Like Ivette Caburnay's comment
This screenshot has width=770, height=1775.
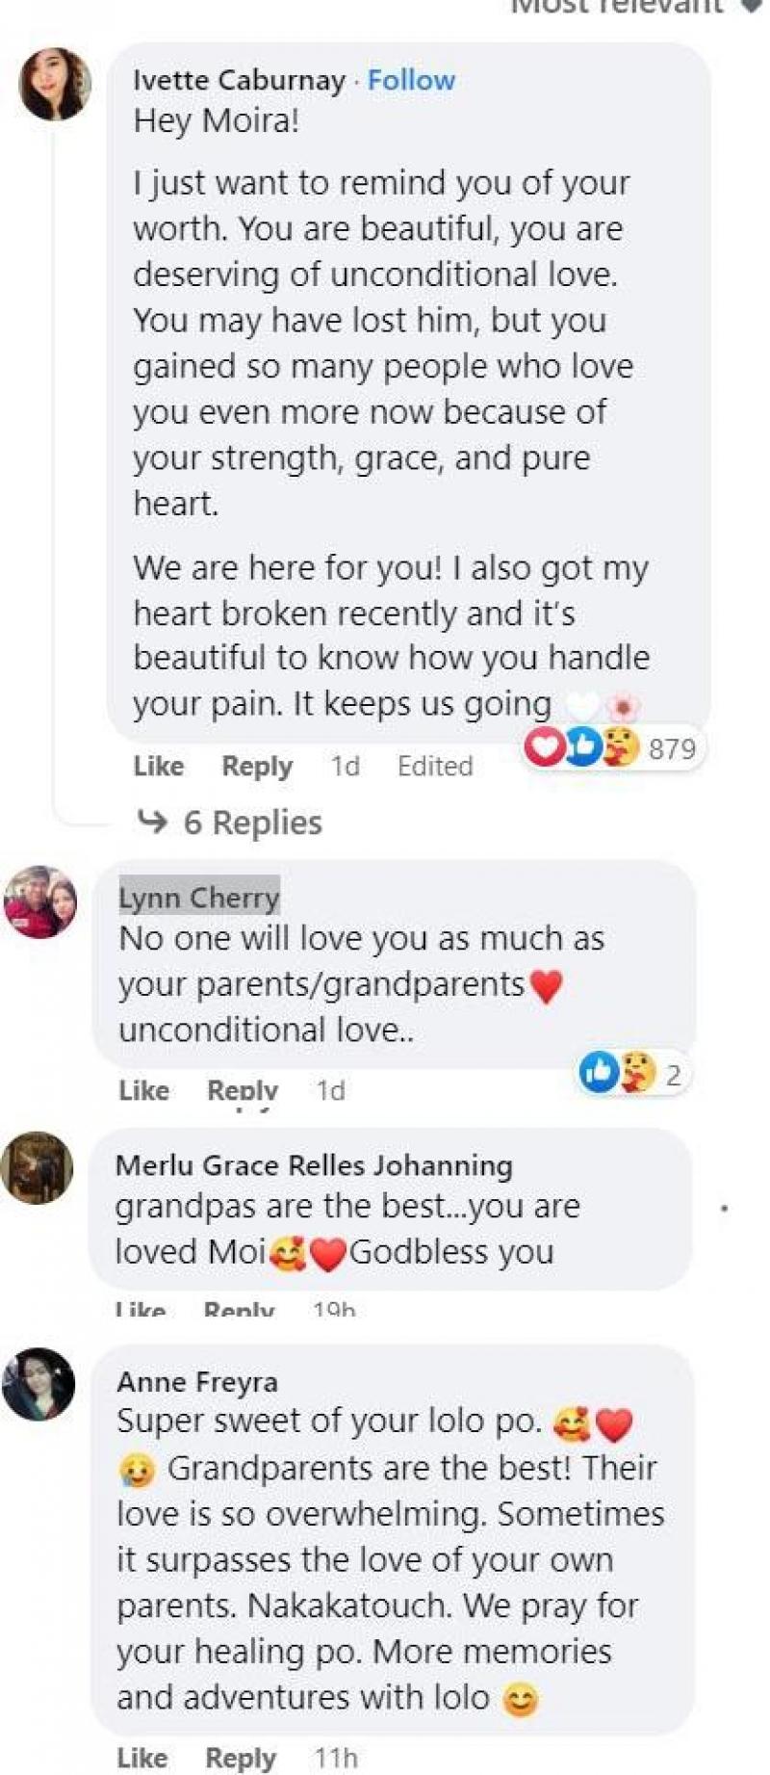[159, 766]
